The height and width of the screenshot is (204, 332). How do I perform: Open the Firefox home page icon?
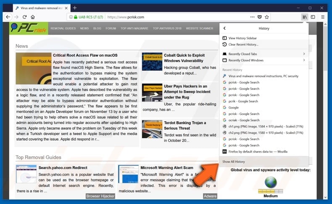tap(33, 17)
